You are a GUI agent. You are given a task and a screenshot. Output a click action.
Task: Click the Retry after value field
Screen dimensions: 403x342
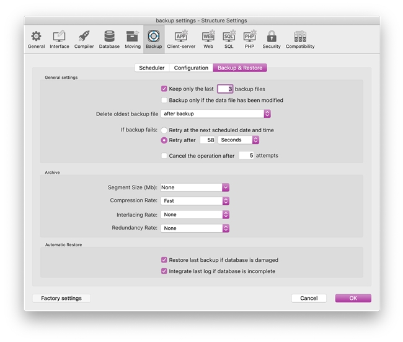[207, 140]
